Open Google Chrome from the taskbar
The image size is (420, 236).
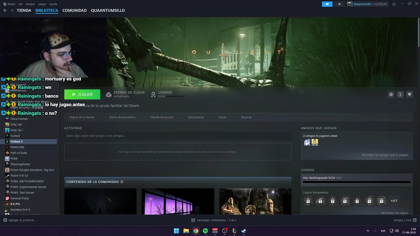click(196, 231)
